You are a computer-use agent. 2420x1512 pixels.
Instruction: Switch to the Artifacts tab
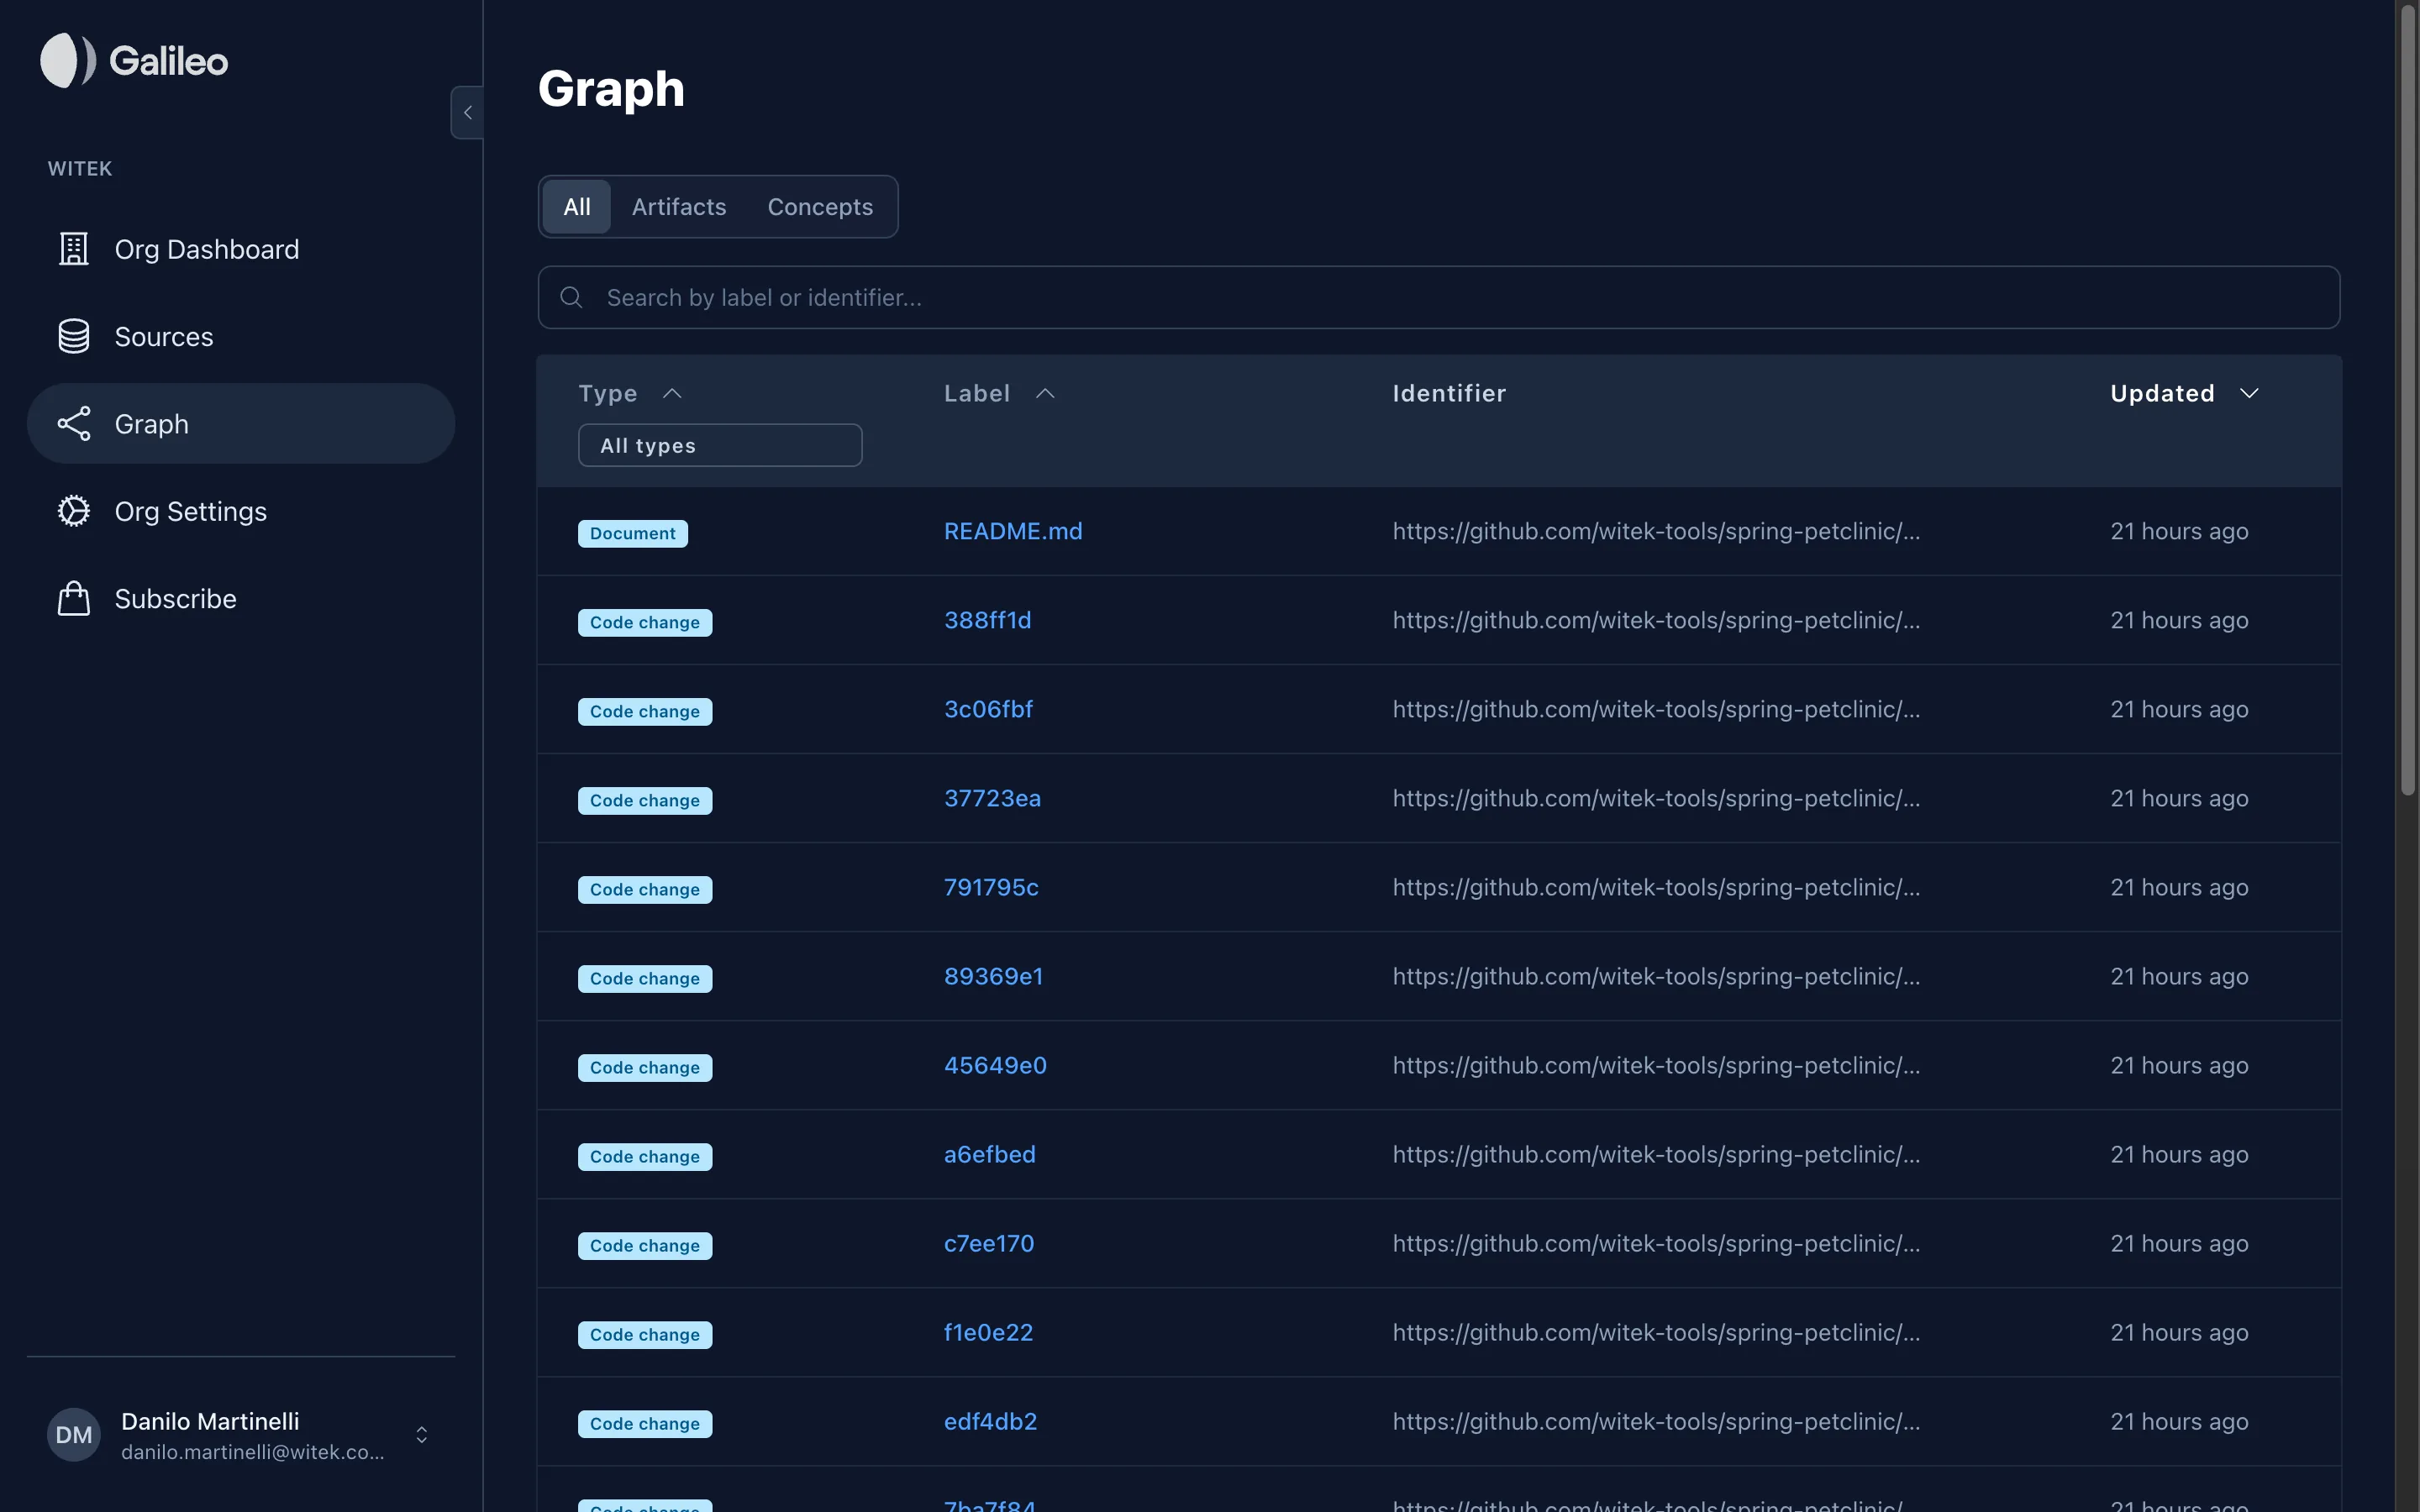pyautogui.click(x=679, y=206)
